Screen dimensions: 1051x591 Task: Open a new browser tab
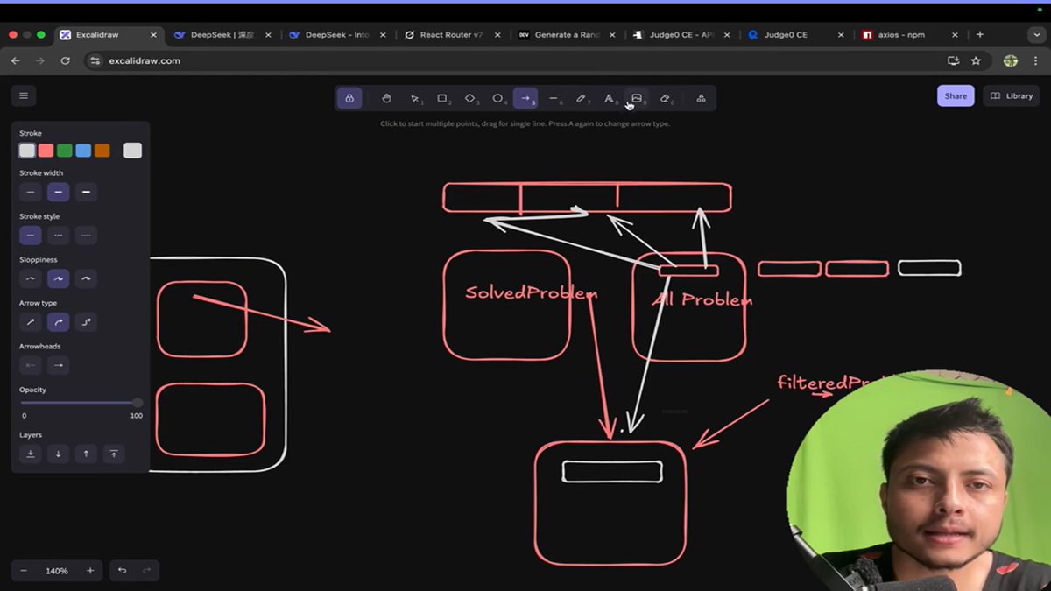pyautogui.click(x=980, y=35)
